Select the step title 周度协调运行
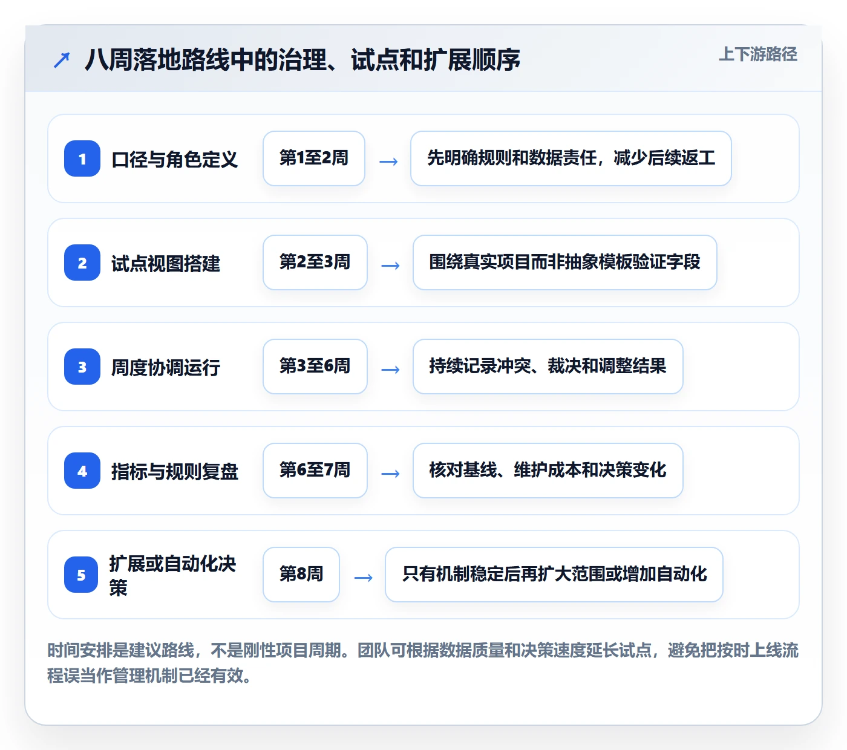This screenshot has width=847, height=750. pyautogui.click(x=166, y=368)
